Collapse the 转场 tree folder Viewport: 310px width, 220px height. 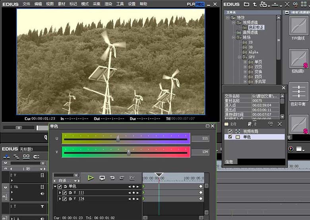coord(233,37)
